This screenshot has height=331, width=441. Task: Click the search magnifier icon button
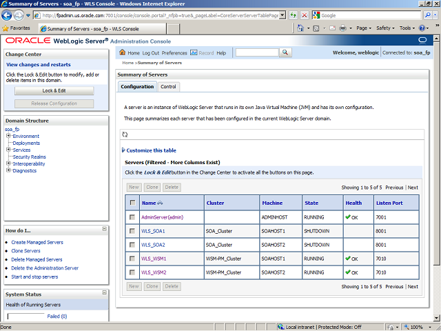pyautogui.click(x=284, y=53)
